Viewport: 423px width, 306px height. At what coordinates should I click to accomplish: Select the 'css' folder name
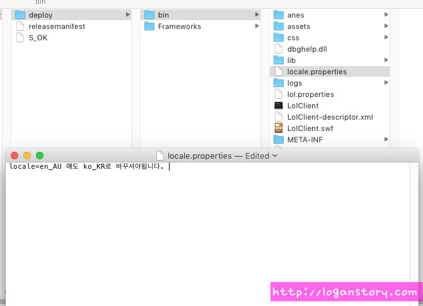coord(293,38)
